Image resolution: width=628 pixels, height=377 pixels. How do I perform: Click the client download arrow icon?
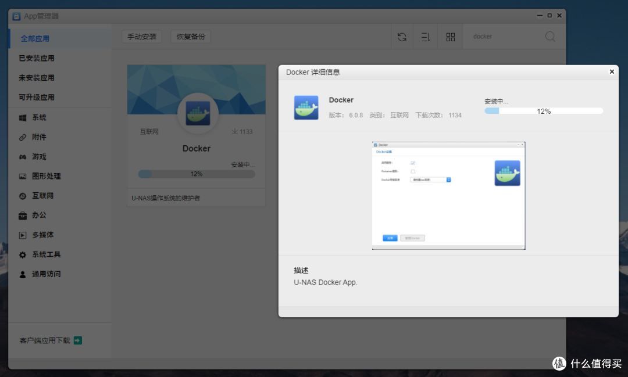pos(78,340)
